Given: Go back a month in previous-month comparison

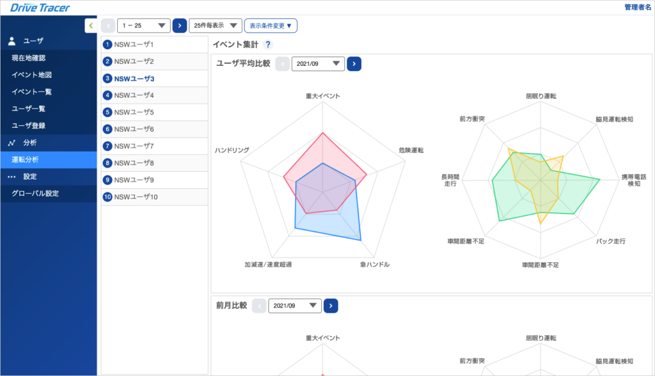Looking at the screenshot, I should click(259, 306).
